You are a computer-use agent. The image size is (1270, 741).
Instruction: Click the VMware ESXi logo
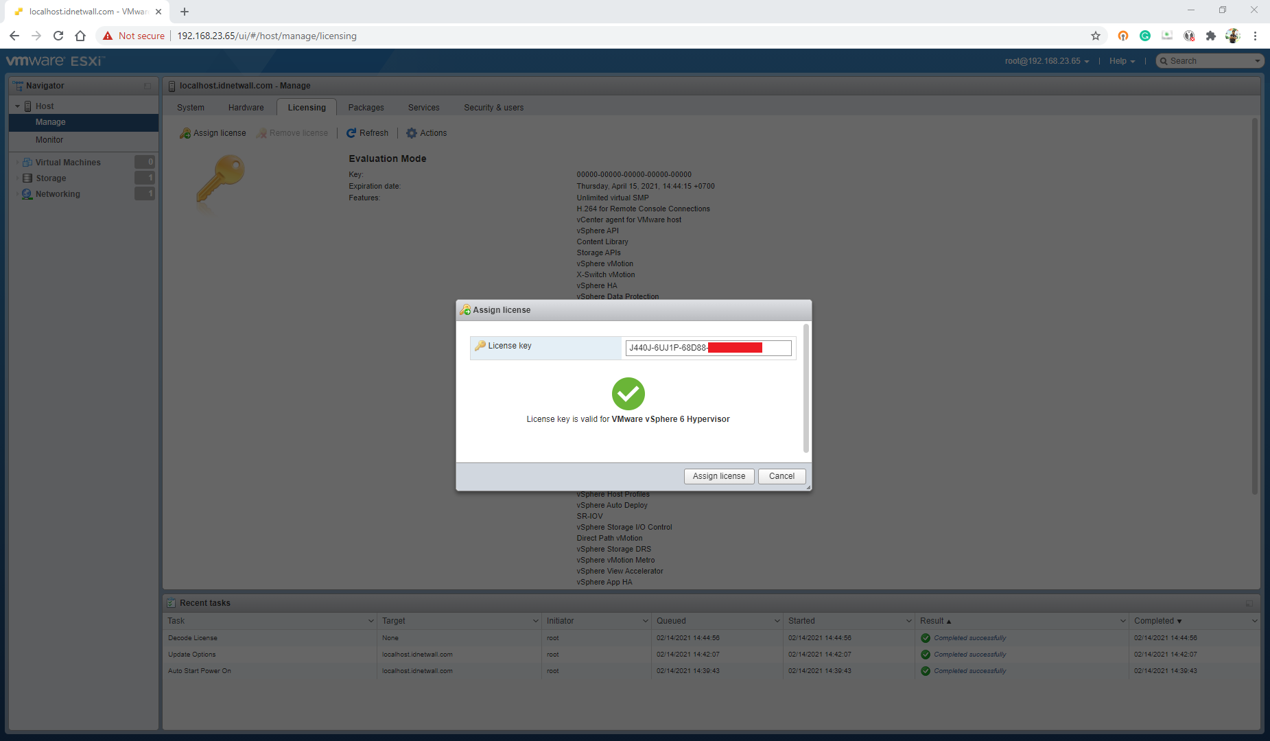pos(53,60)
